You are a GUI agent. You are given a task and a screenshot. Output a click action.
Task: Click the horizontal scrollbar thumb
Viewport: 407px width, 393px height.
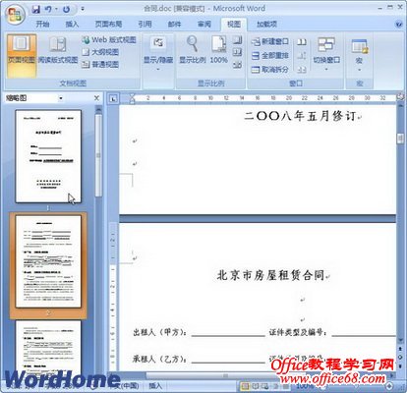click(226, 375)
